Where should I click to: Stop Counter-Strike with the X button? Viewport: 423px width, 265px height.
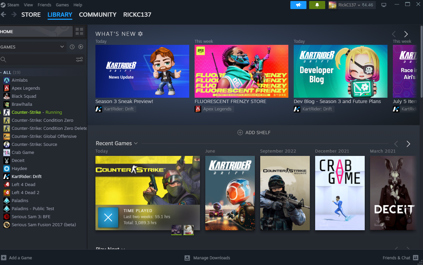108,217
